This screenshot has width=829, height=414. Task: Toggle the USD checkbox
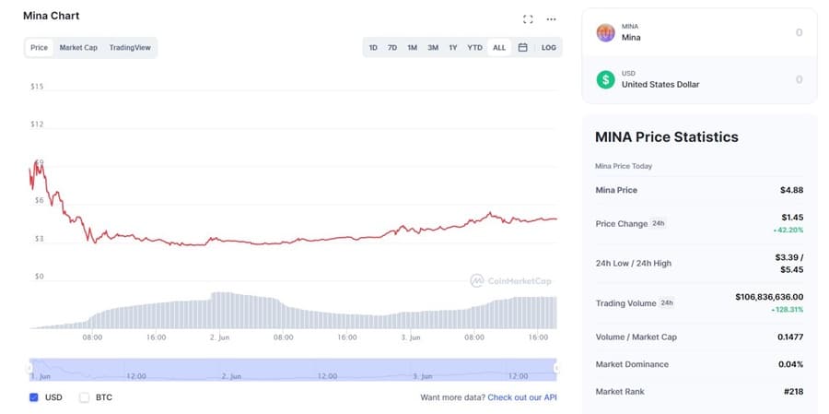click(x=34, y=397)
